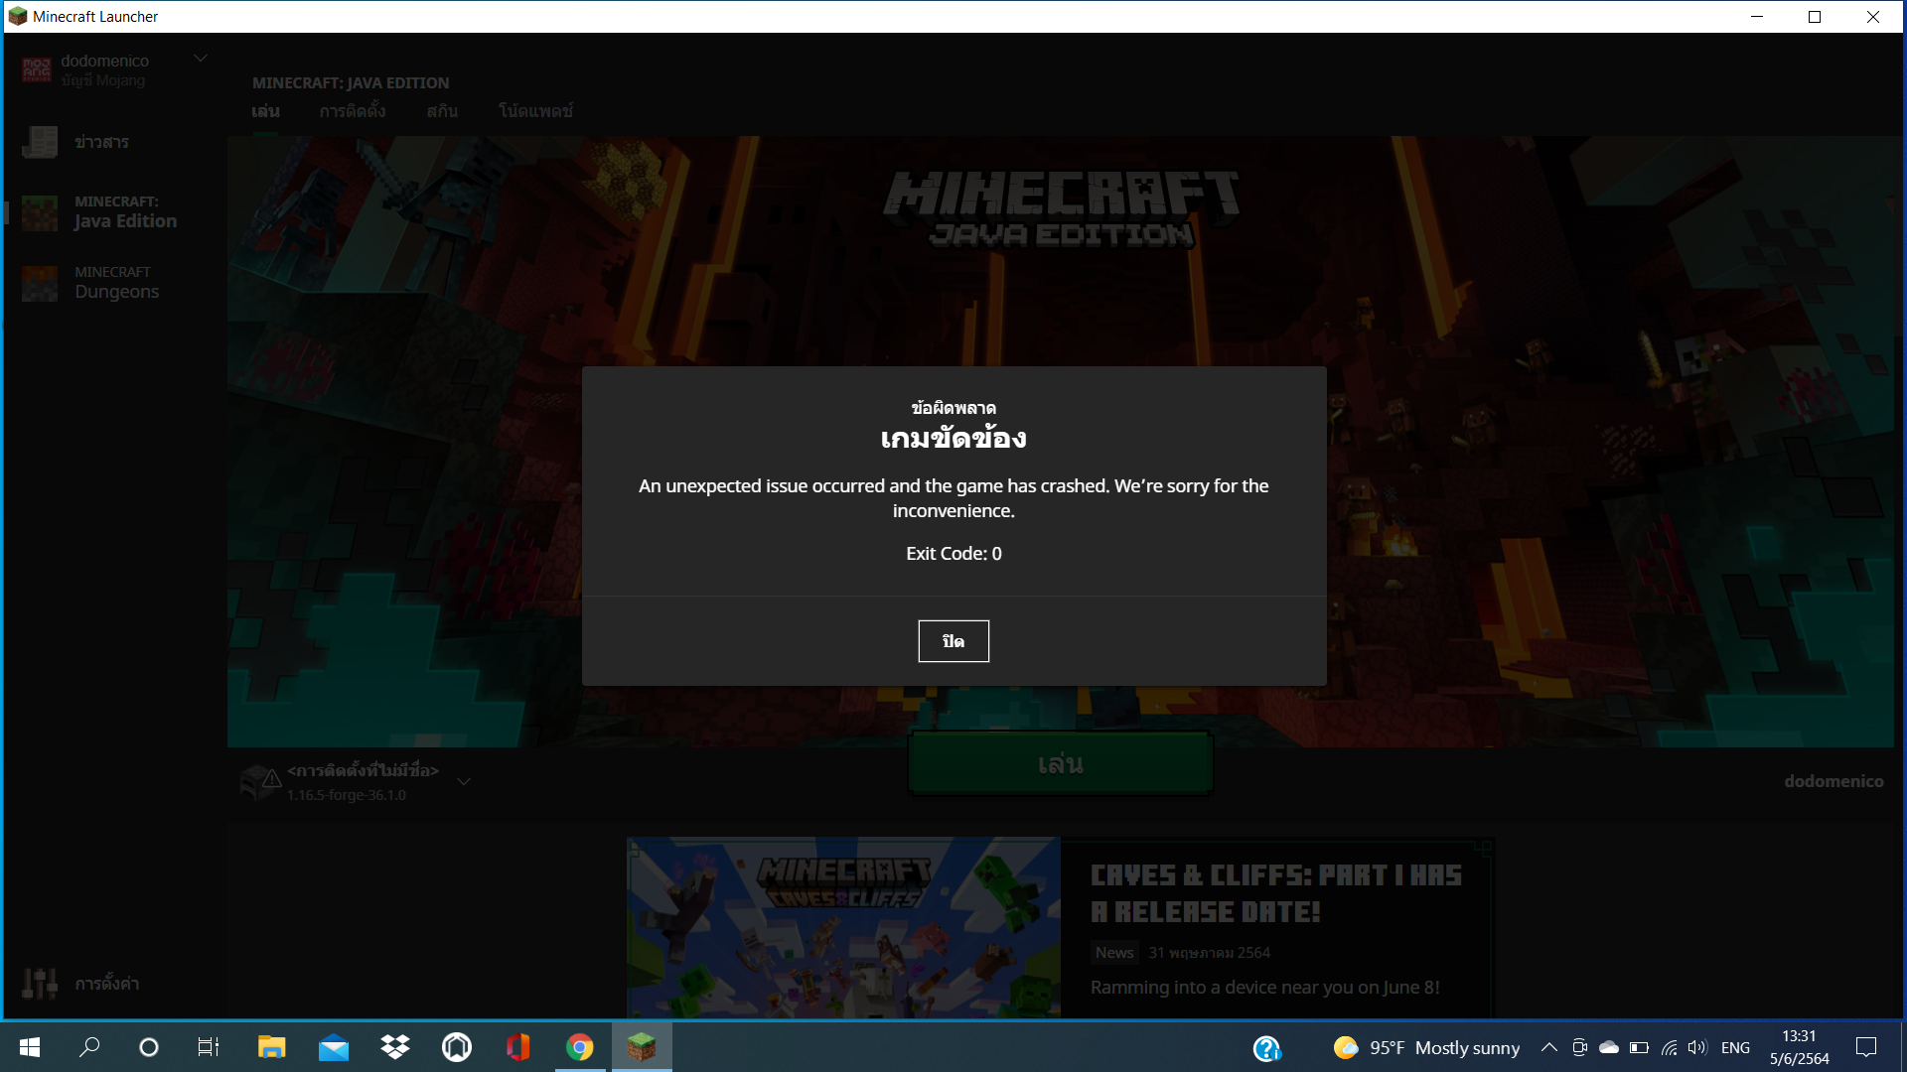
Task: Select Minecraft Dungeons sidebar icon
Action: (x=40, y=283)
